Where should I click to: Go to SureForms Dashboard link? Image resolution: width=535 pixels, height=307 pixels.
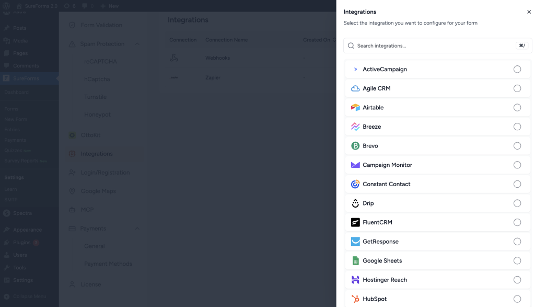coord(16,92)
